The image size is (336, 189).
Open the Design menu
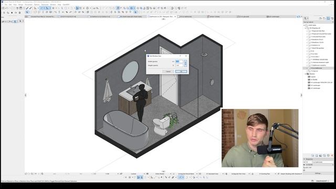pyautogui.click(x=21, y=5)
